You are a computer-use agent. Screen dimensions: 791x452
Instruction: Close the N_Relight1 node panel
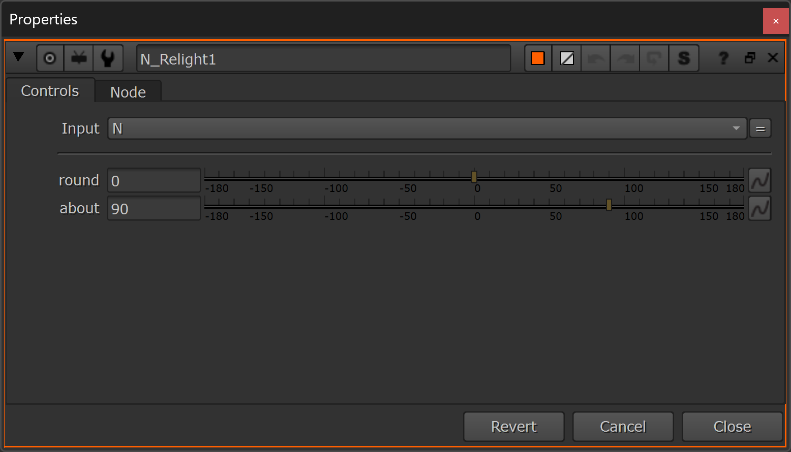click(x=773, y=57)
